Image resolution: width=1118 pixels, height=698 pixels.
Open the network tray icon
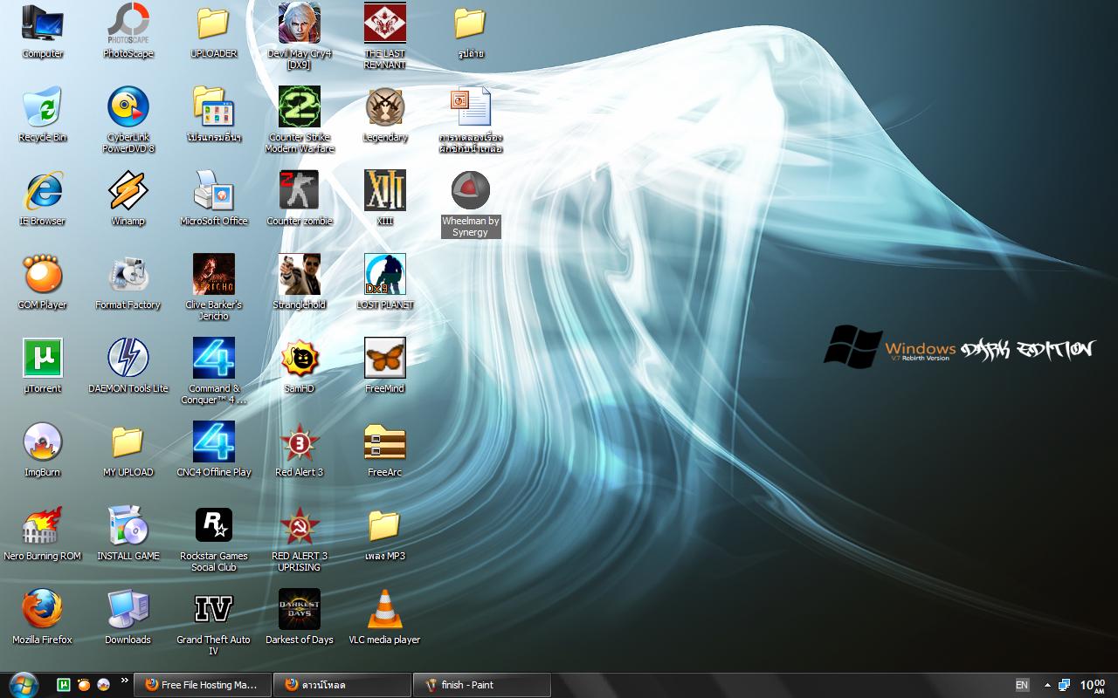(1064, 685)
